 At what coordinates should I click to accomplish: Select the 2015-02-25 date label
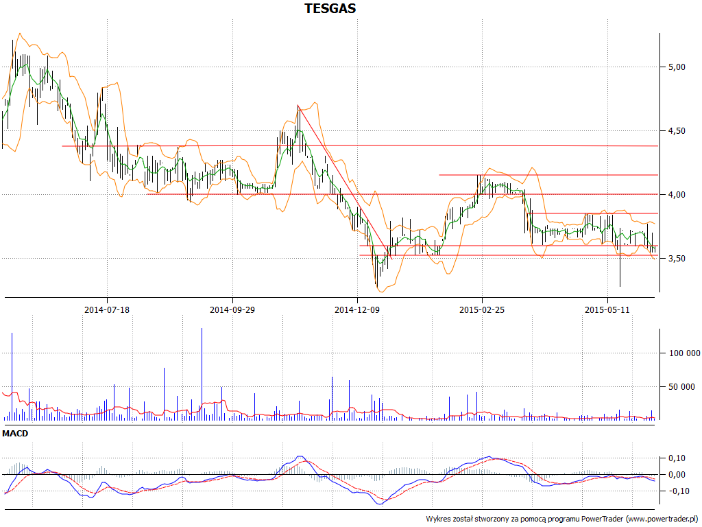(482, 309)
